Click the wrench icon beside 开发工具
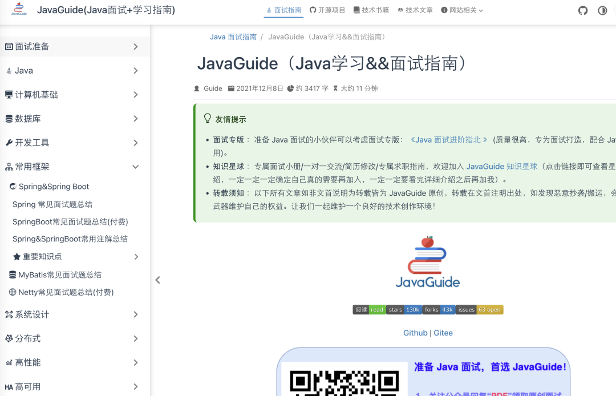Screen dimensions: 616x396 (9, 143)
